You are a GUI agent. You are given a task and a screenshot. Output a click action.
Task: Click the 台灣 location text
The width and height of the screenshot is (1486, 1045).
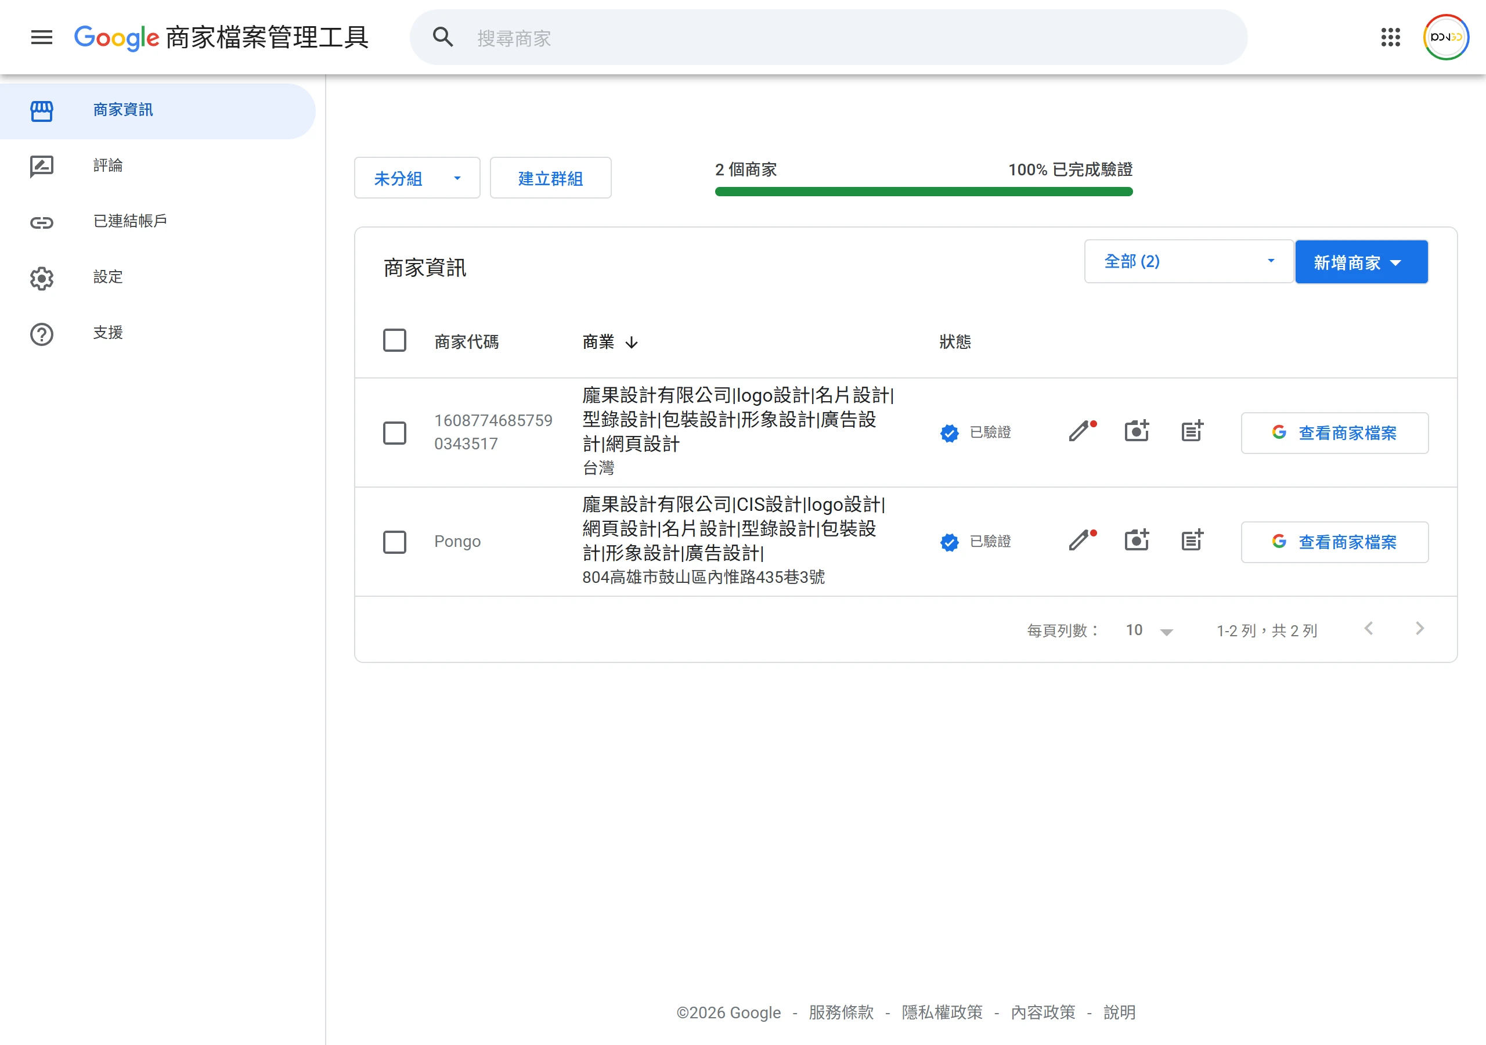[598, 468]
